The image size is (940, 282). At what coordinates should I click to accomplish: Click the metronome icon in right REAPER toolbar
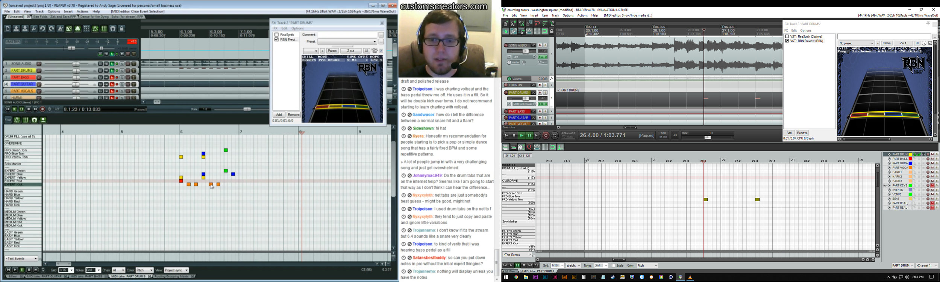tap(552, 23)
